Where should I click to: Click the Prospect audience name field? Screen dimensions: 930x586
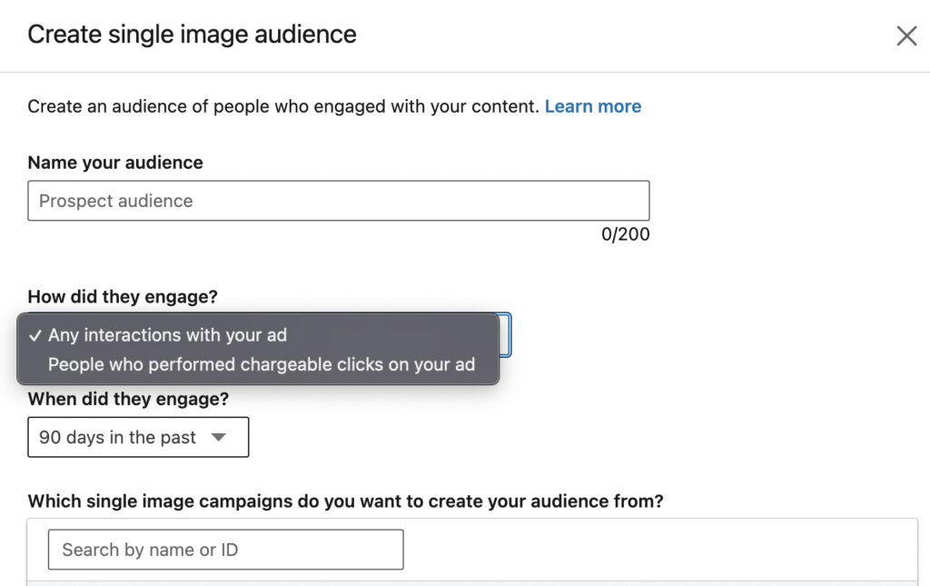point(338,201)
